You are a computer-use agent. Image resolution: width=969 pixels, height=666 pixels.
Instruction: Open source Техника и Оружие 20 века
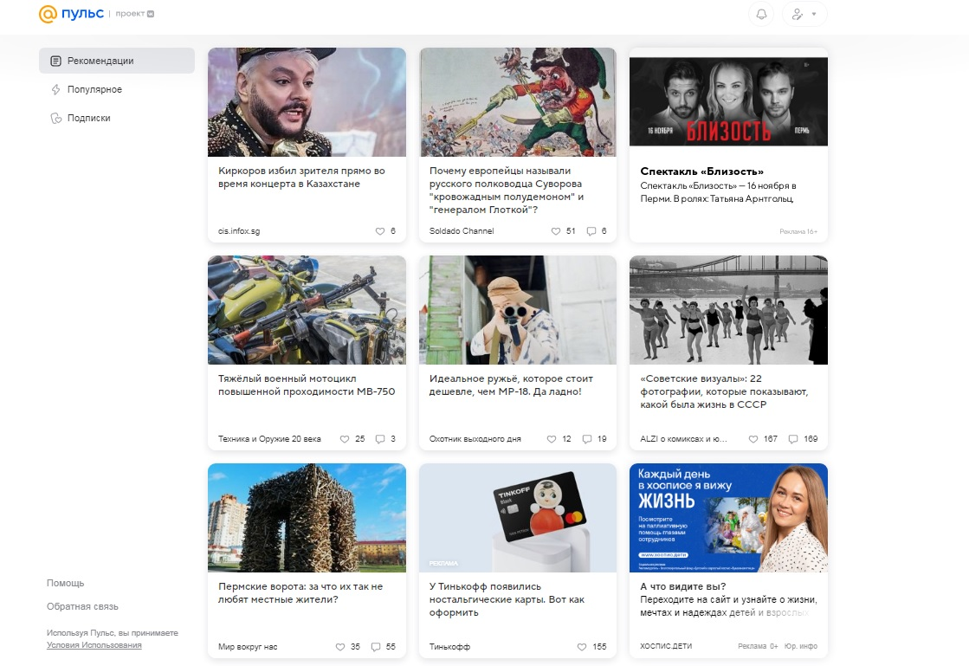click(x=269, y=438)
